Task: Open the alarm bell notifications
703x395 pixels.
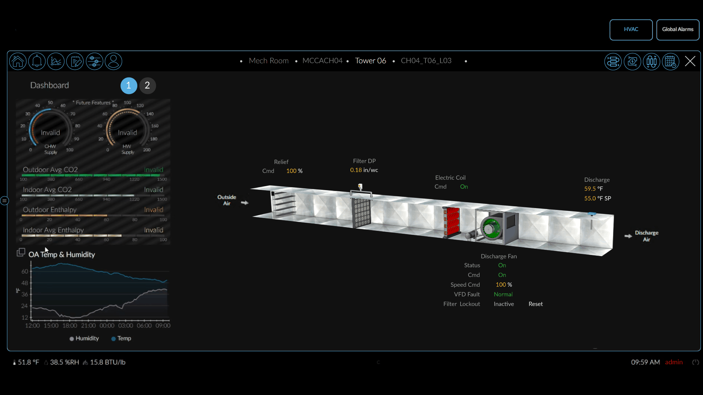Action: pos(37,61)
